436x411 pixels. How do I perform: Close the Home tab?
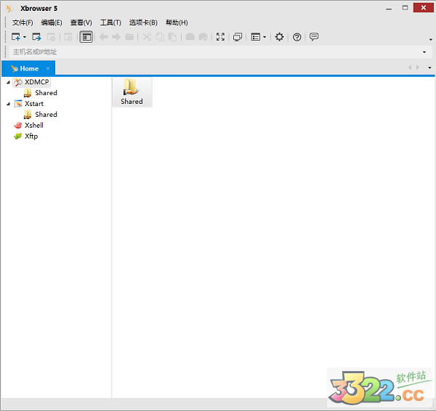point(48,68)
